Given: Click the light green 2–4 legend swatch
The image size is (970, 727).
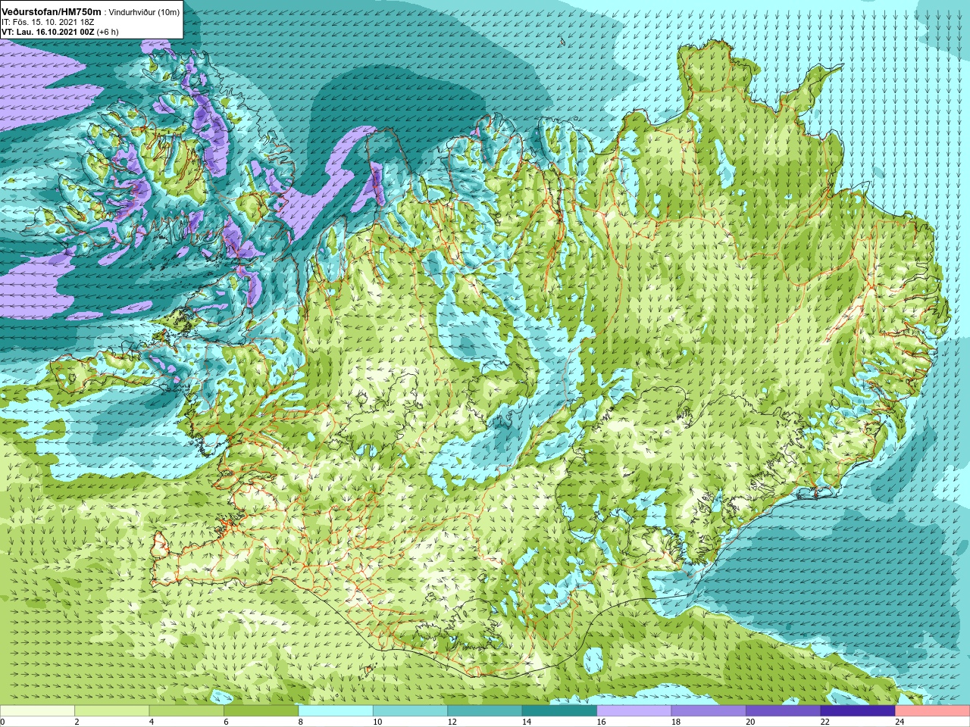Looking at the screenshot, I should [x=111, y=710].
